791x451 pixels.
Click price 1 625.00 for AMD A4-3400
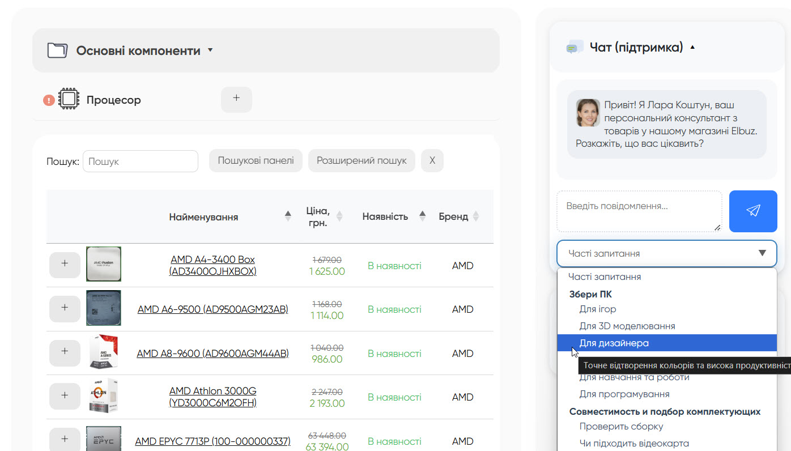[x=327, y=271]
